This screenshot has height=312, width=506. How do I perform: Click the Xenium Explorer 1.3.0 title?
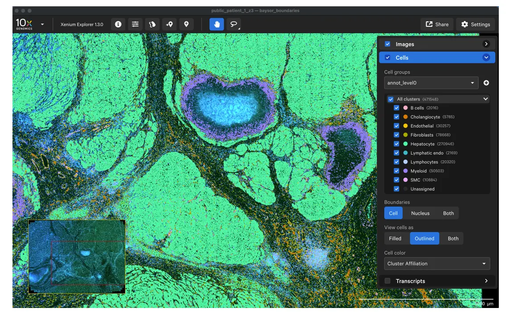coord(82,24)
